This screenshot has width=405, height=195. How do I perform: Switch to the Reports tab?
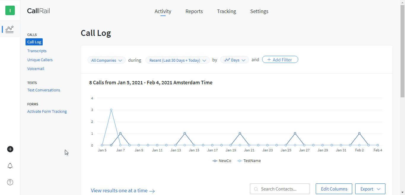[194, 11]
